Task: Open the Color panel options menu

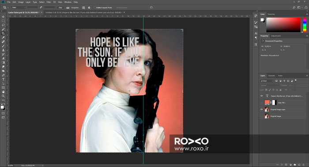Action: [307, 15]
